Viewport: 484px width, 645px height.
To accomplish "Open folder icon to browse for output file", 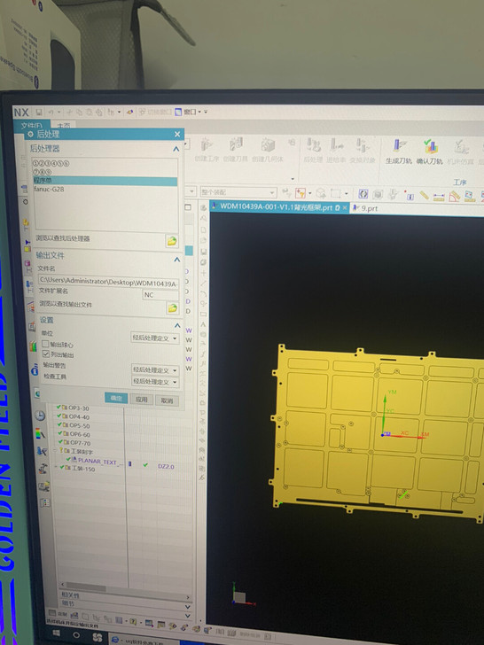I will coord(172,307).
